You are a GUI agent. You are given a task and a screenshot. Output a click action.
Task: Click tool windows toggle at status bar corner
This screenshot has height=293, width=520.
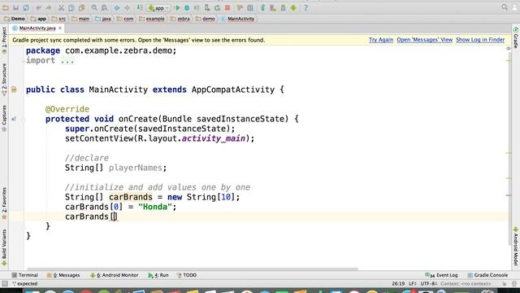coord(5,284)
